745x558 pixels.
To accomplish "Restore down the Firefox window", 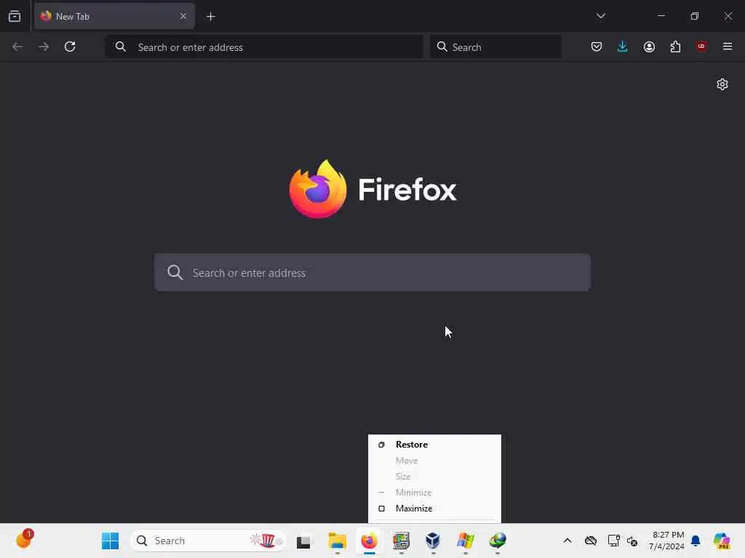I will coord(695,16).
